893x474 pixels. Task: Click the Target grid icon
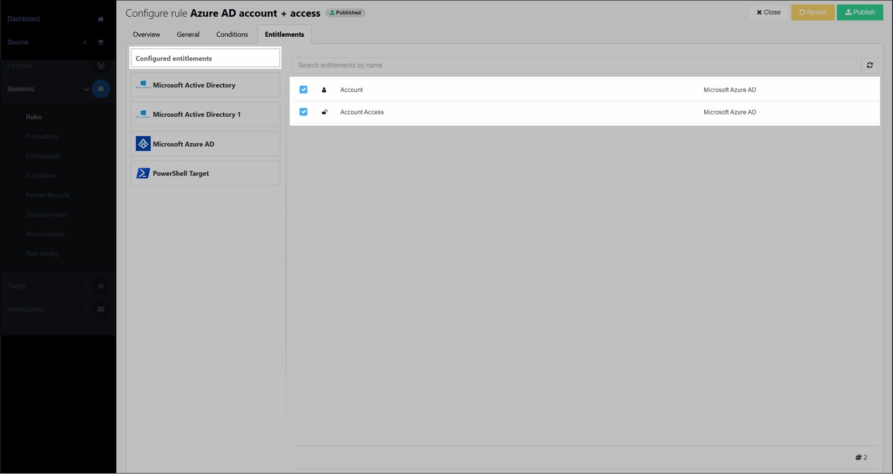point(100,286)
